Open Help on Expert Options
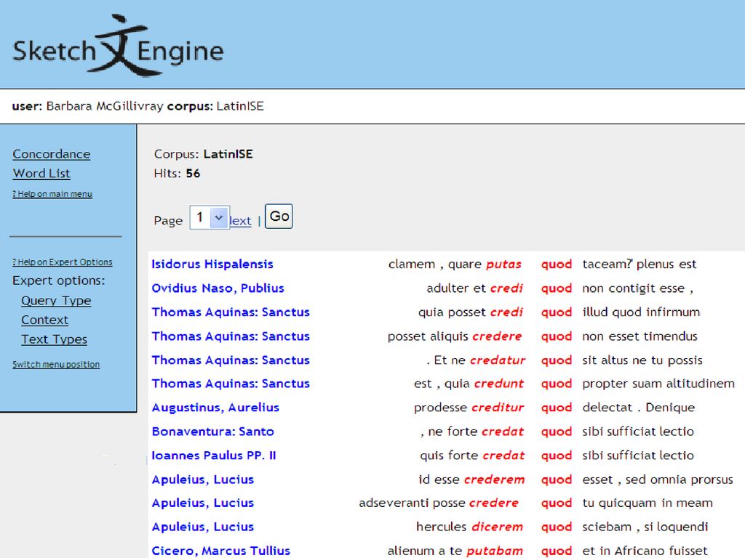This screenshot has width=745, height=558. coord(63,262)
